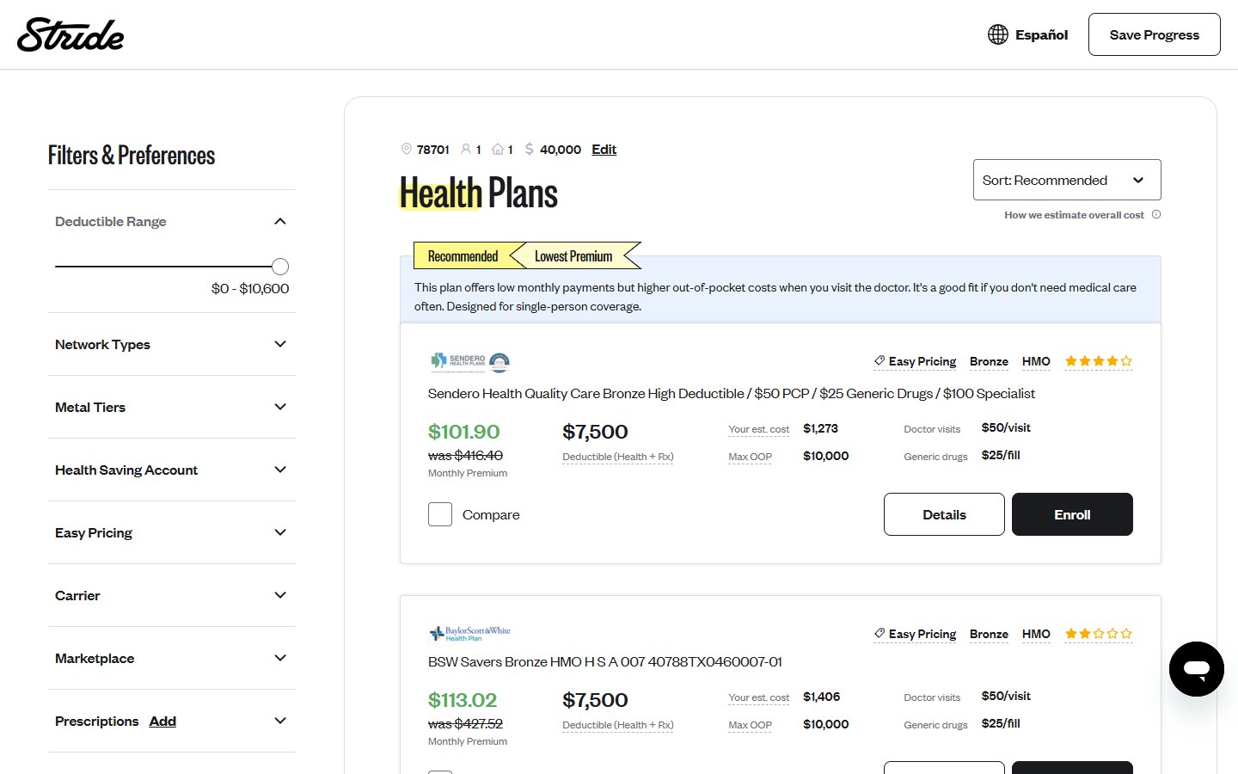
Task: Expand the Prescriptions filter chevron
Action: pos(279,721)
